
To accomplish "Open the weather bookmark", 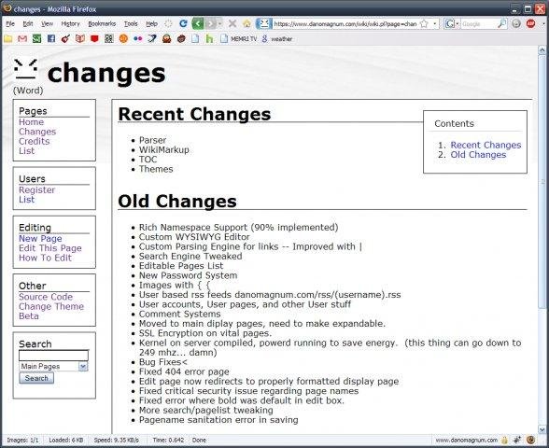I will 277,39.
